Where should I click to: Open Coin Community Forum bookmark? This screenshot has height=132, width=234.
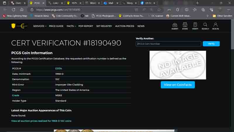(64, 16)
